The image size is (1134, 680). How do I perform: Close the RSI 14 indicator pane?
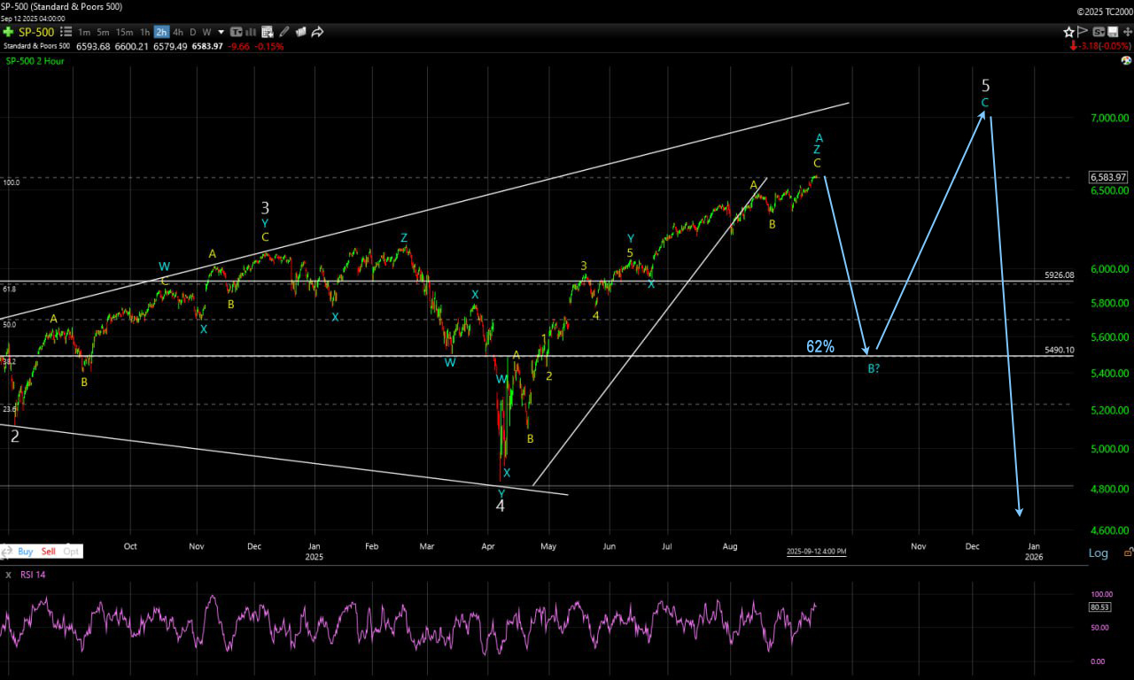coord(7,575)
